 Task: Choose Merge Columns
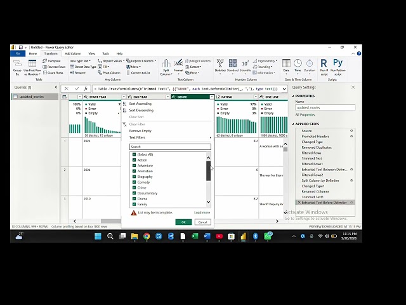(198, 61)
